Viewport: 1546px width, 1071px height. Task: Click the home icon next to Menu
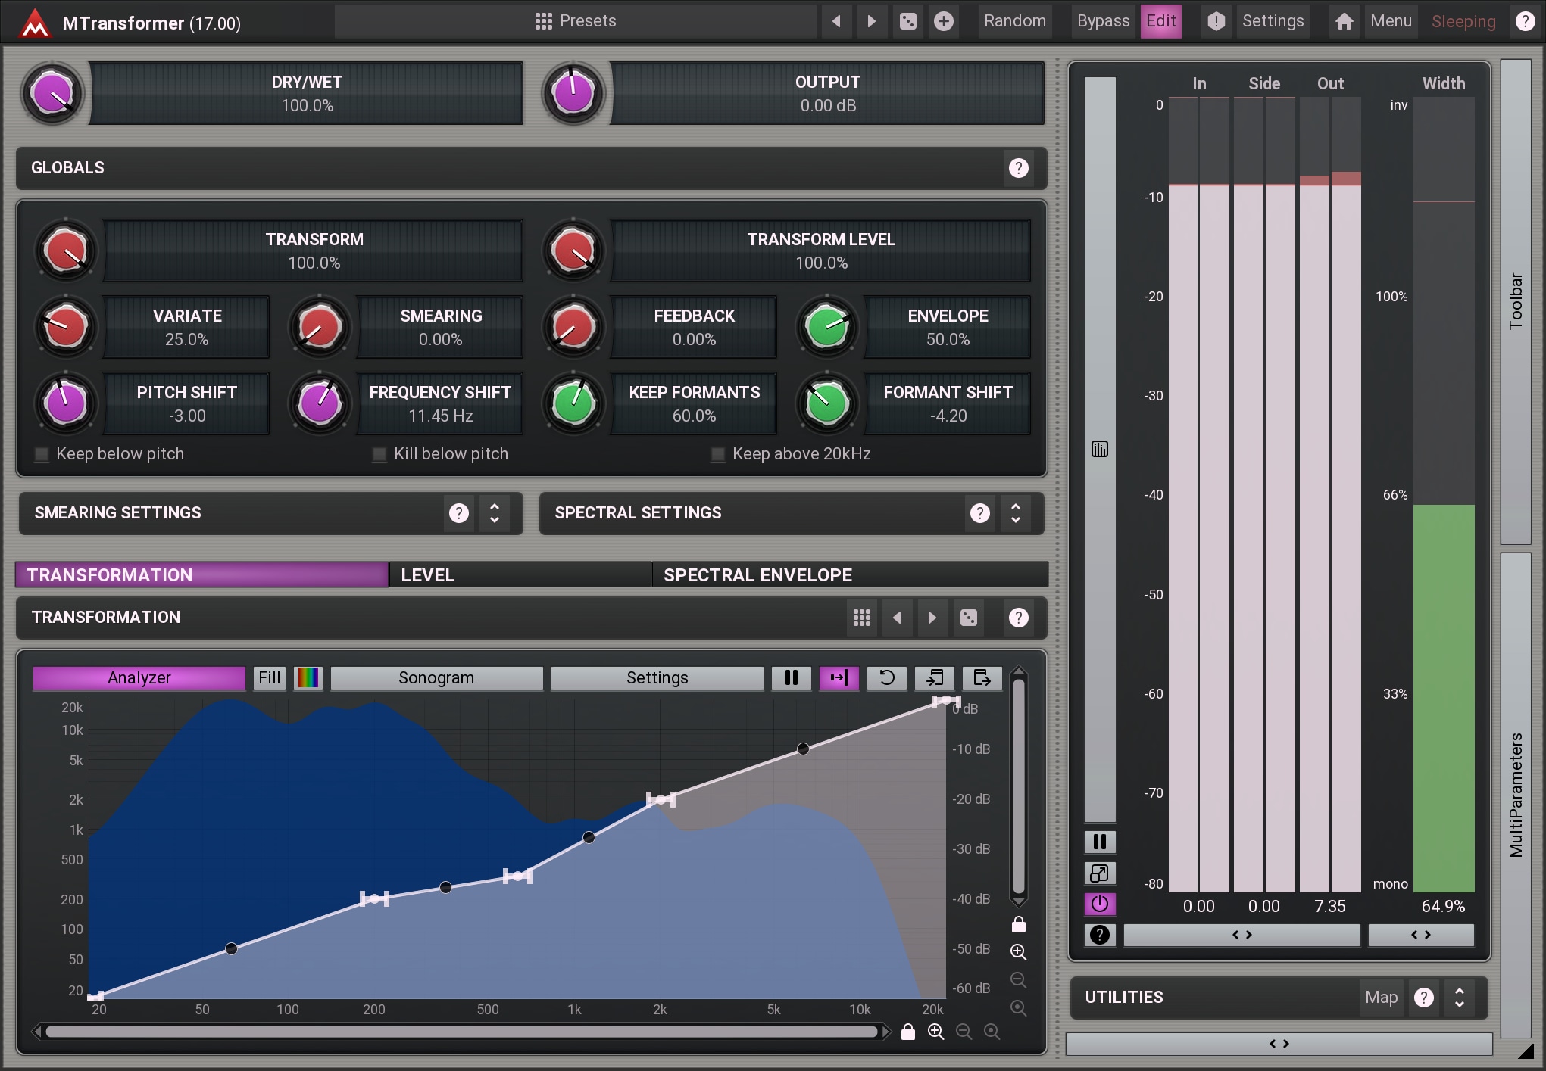pyautogui.click(x=1344, y=21)
